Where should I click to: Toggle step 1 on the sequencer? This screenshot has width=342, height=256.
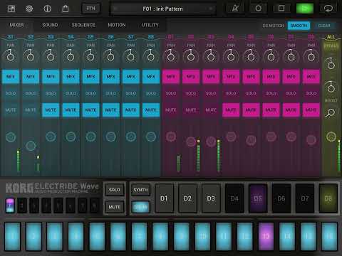pyautogui.click(x=13, y=236)
